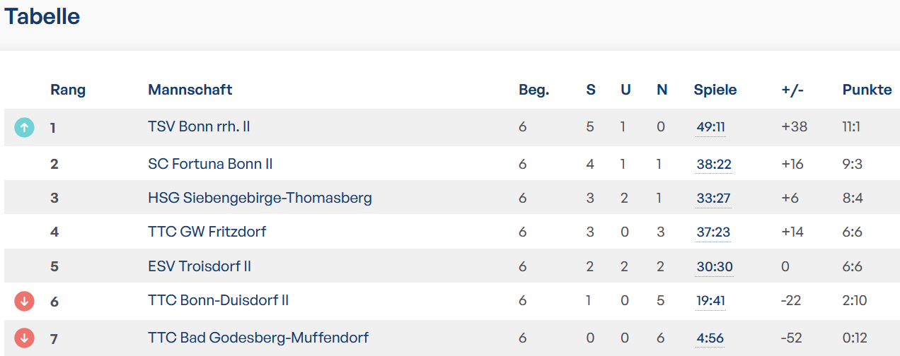Click the promotion arrow icon beside rank 1

click(x=24, y=127)
